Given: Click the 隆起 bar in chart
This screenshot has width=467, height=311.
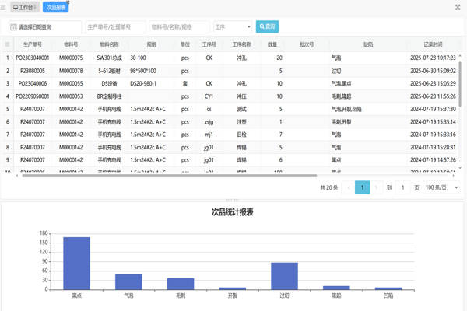Looking at the screenshot, I should [336, 288].
